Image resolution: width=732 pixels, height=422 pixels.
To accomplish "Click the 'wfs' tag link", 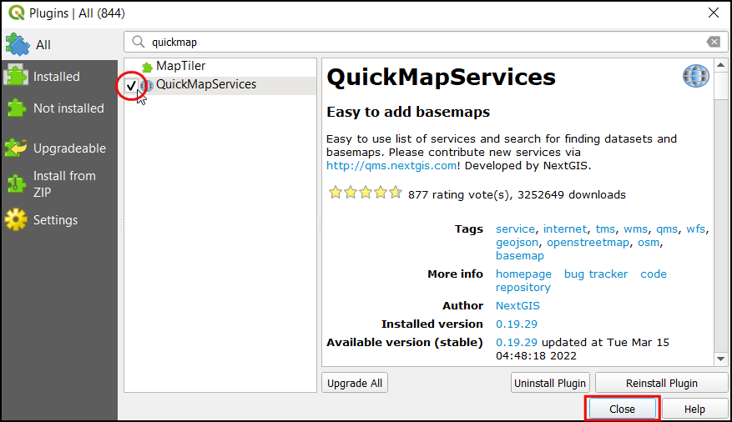I will tap(695, 229).
